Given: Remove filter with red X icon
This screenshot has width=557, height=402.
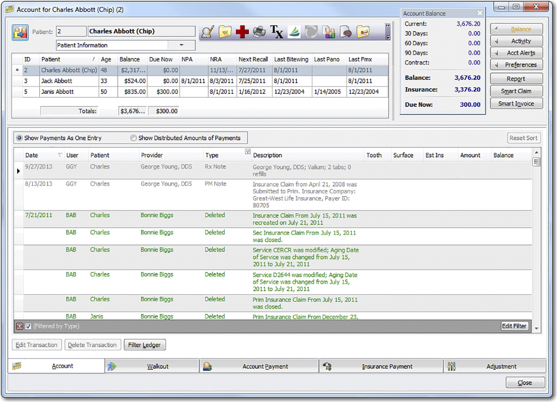Looking at the screenshot, I should [19, 326].
